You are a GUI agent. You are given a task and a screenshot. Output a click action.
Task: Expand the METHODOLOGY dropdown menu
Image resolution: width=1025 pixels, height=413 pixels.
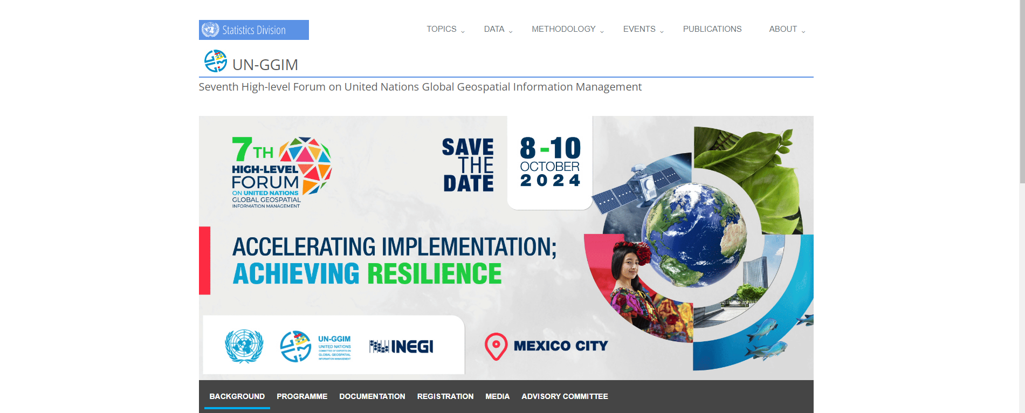pos(568,29)
